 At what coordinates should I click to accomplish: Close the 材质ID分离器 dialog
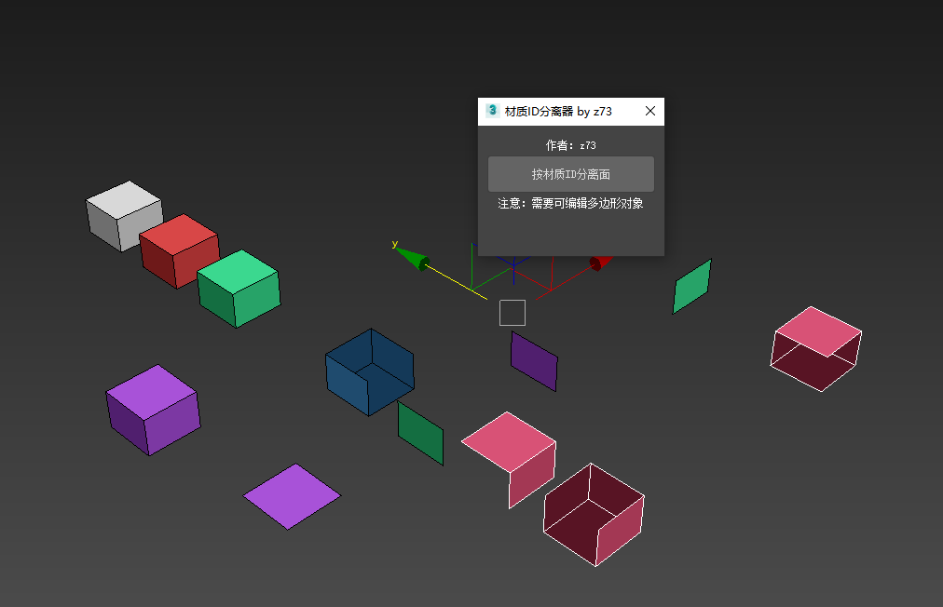point(650,111)
